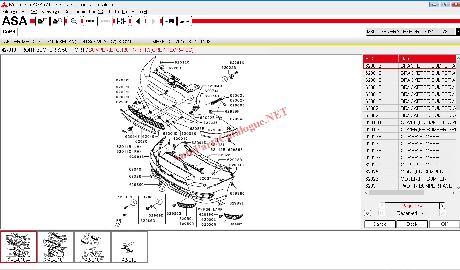The width and height of the screenshot is (460, 270).
Task: Click the parts list scroll right arrow
Action: [453, 193]
